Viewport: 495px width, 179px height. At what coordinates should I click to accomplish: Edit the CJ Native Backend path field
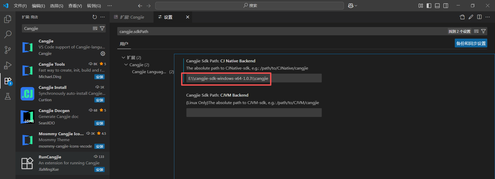(254, 78)
